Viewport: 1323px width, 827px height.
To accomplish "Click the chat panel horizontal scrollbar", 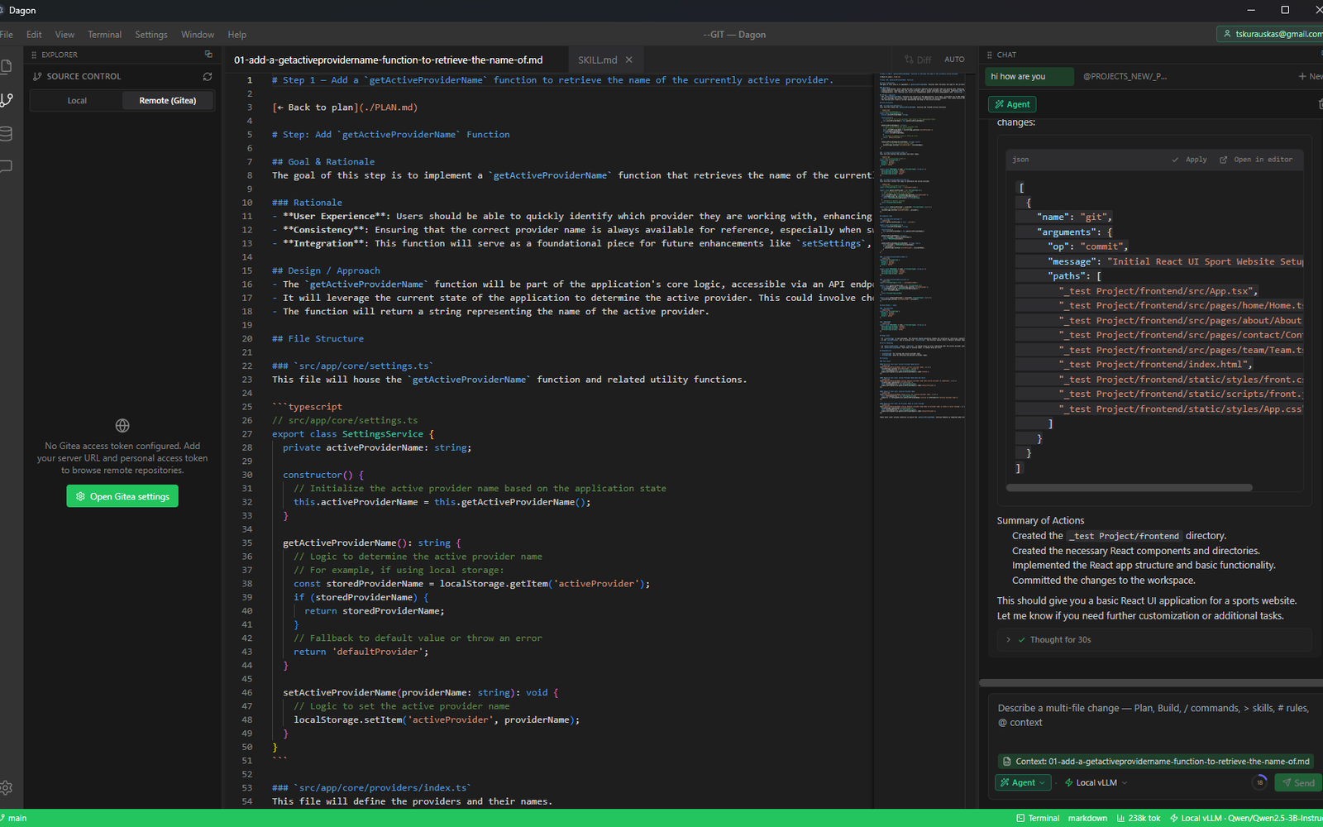I will (x=1151, y=683).
